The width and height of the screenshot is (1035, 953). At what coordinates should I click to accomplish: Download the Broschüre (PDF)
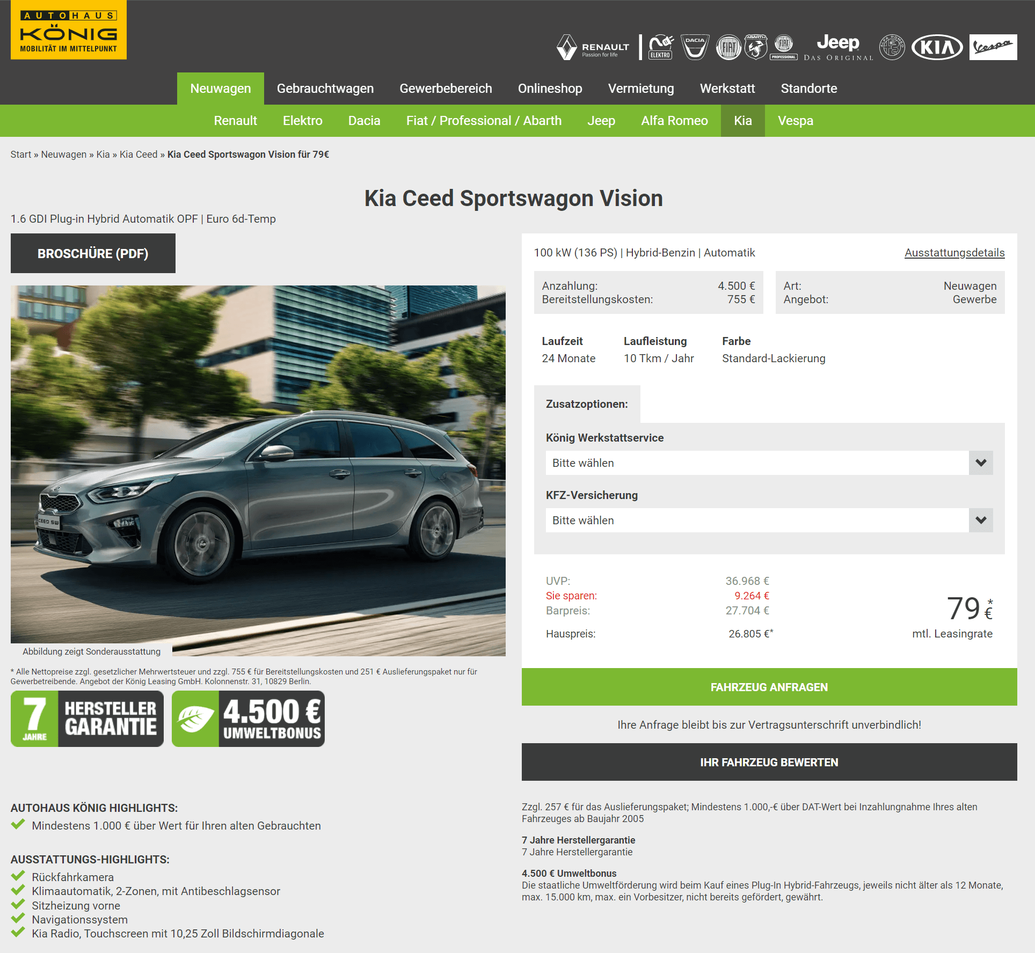pos(93,253)
